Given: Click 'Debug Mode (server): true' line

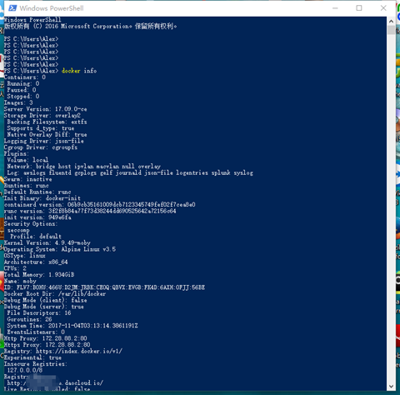Looking at the screenshot, I should [44, 307].
